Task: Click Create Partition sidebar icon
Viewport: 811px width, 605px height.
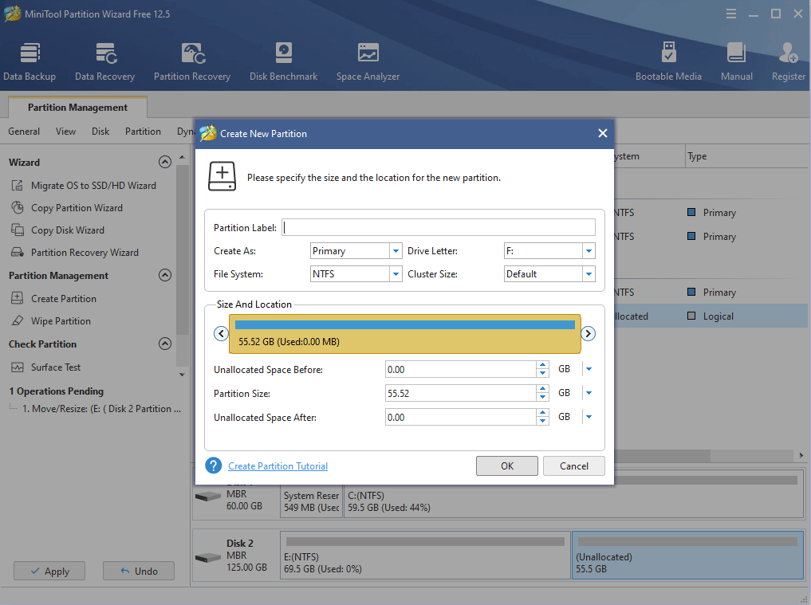Action: coord(18,298)
